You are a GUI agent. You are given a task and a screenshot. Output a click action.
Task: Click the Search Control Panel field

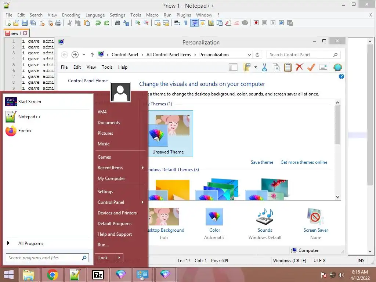[x=303, y=55]
